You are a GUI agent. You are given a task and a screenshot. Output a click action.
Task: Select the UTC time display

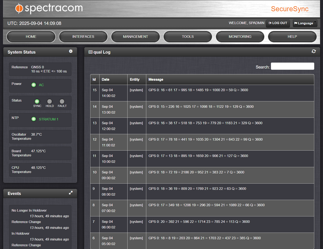pos(34,23)
